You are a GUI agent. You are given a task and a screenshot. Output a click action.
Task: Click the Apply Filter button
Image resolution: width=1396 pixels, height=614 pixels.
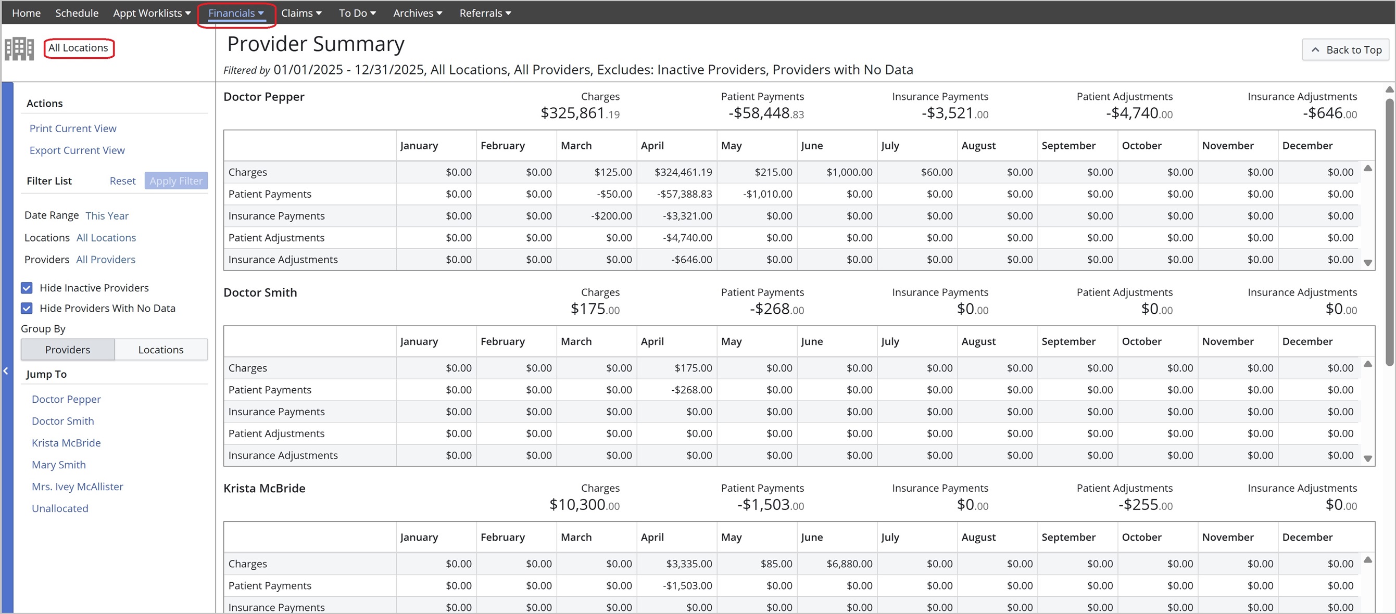(x=176, y=181)
